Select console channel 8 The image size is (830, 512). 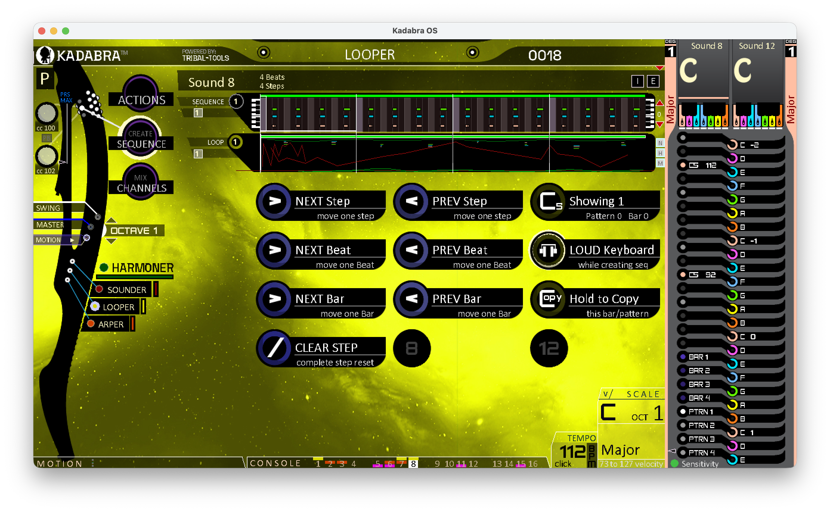point(413,463)
